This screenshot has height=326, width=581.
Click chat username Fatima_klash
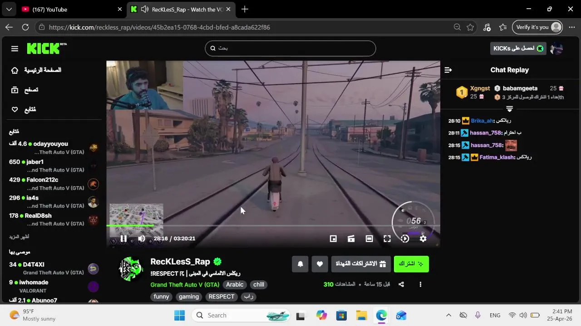(497, 157)
